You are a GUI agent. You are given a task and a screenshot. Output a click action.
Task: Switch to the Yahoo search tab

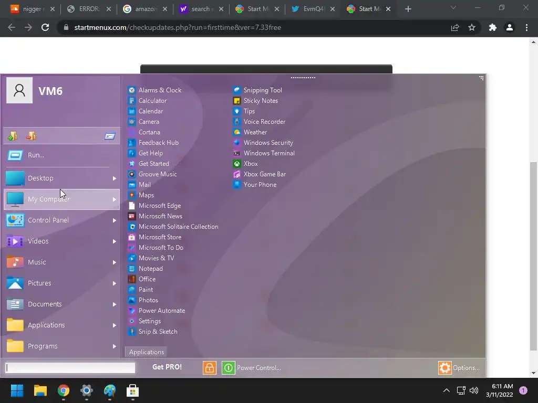[x=201, y=9]
